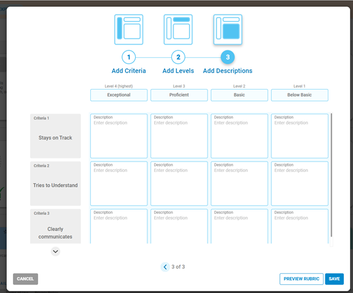353x293 pixels.
Task: Click the Add Descriptions layout icon
Action: [x=228, y=29]
